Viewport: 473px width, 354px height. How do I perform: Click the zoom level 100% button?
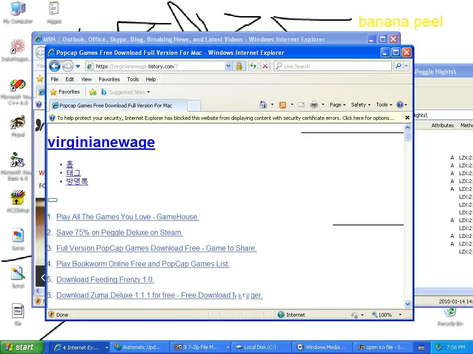pyautogui.click(x=382, y=314)
